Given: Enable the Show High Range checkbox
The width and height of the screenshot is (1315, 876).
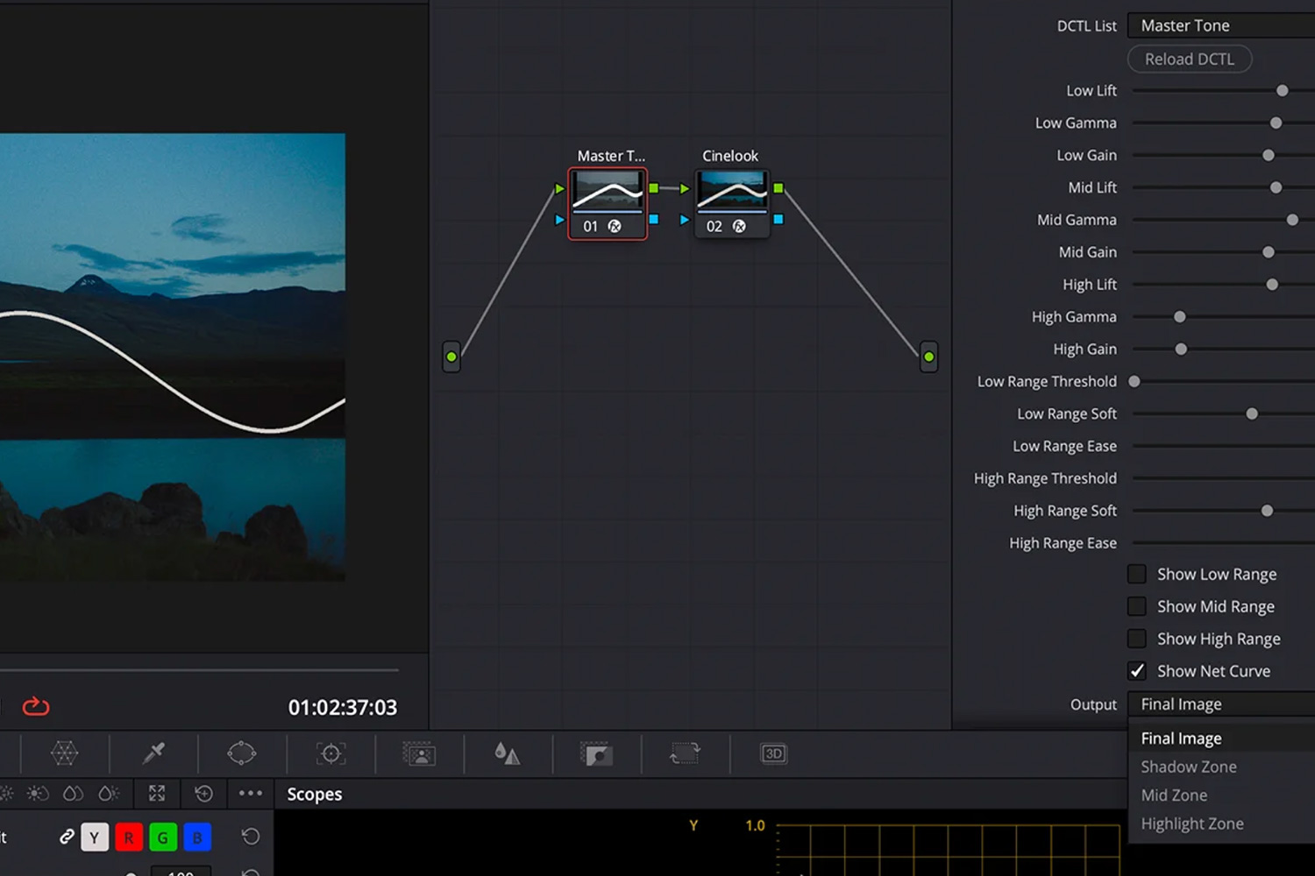Looking at the screenshot, I should tap(1137, 639).
